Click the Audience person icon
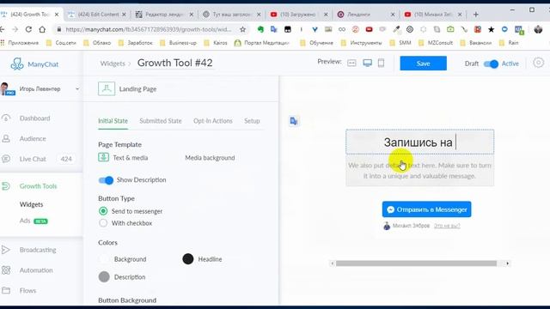Viewport: 550px width, 309px height. (6, 138)
